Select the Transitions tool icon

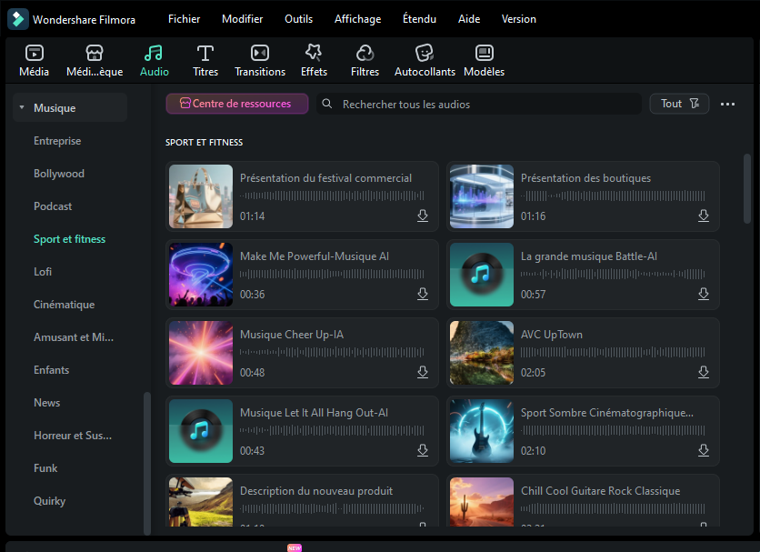260,54
